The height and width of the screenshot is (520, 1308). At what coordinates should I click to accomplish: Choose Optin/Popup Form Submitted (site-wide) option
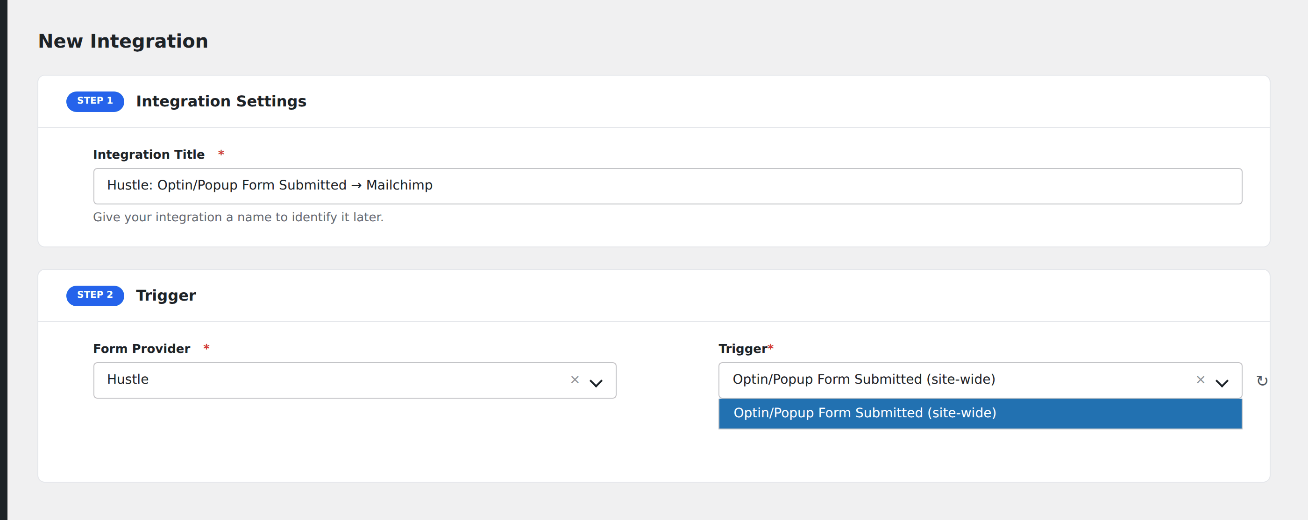click(x=980, y=413)
